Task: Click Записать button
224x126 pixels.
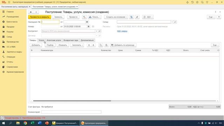Action: [x=58, y=17]
